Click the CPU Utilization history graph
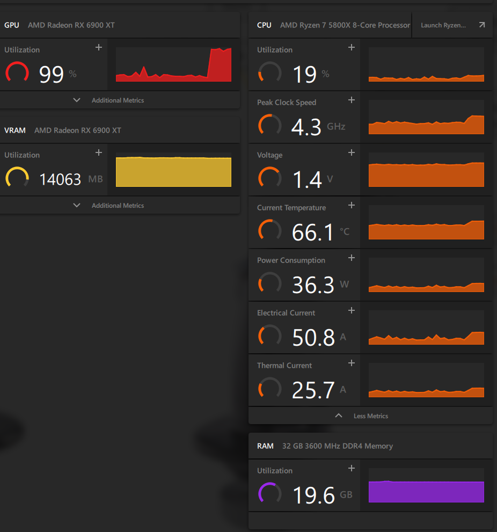Image resolution: width=497 pixels, height=532 pixels. click(427, 64)
